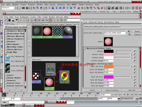Switch to Lights tab in Hypershade
The width and height of the screenshot is (142, 107).
[61, 24]
